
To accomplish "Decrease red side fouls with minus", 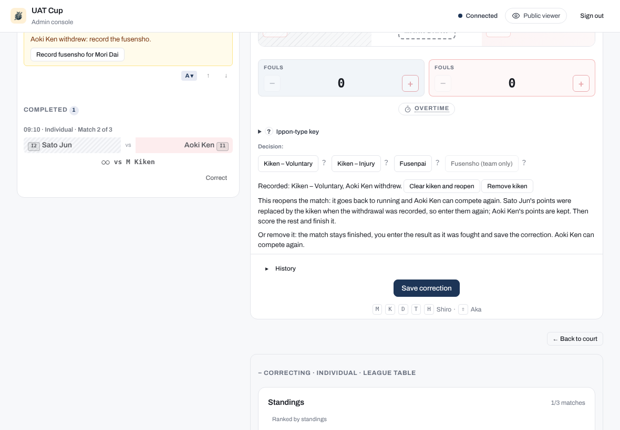I will point(443,83).
